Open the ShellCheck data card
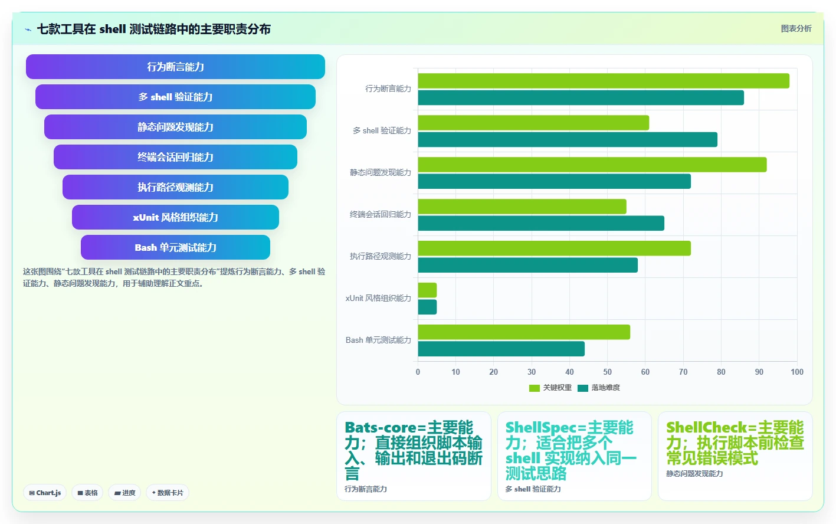Screen dimensions: 836x524 (x=735, y=456)
